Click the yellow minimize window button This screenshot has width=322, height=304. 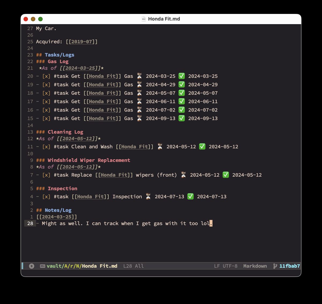pyautogui.click(x=33, y=19)
